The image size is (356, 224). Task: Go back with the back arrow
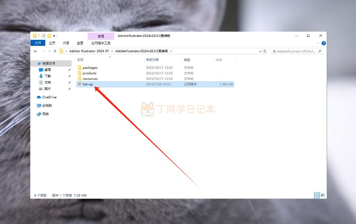click(36, 51)
